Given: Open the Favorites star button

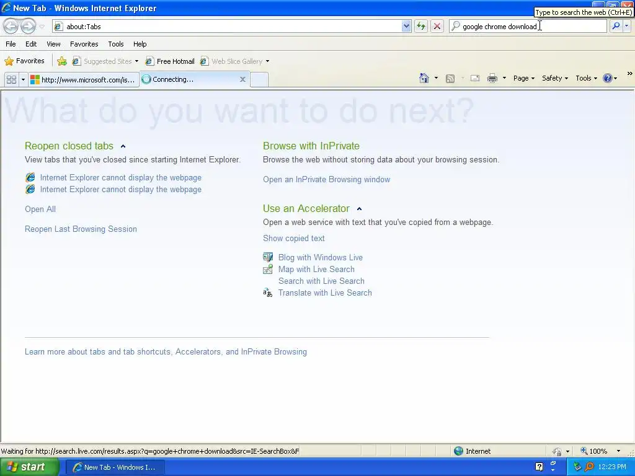Looking at the screenshot, I should pyautogui.click(x=24, y=61).
